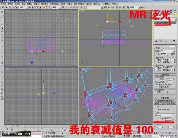The width and height of the screenshot is (178, 138).
Task: Open the Views menu
Action: pyautogui.click(x=30, y=4)
